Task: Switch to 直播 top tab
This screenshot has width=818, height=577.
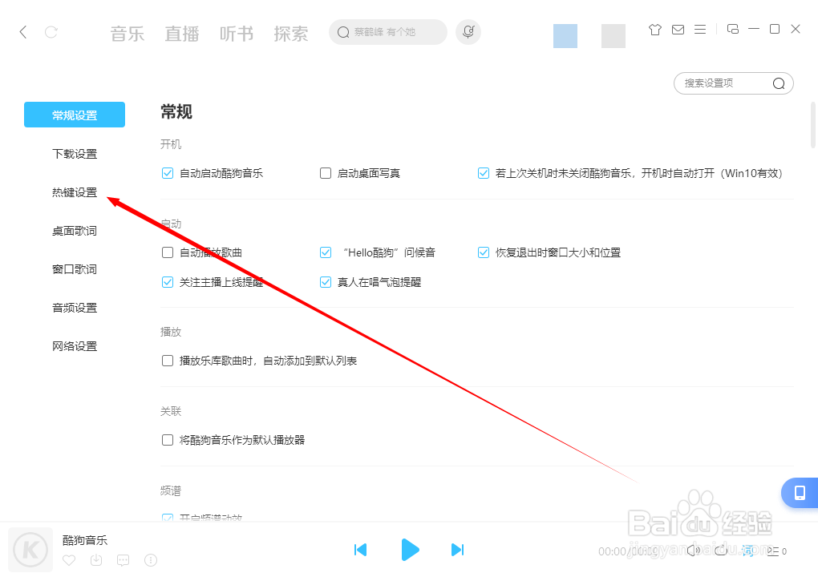Action: 182,34
